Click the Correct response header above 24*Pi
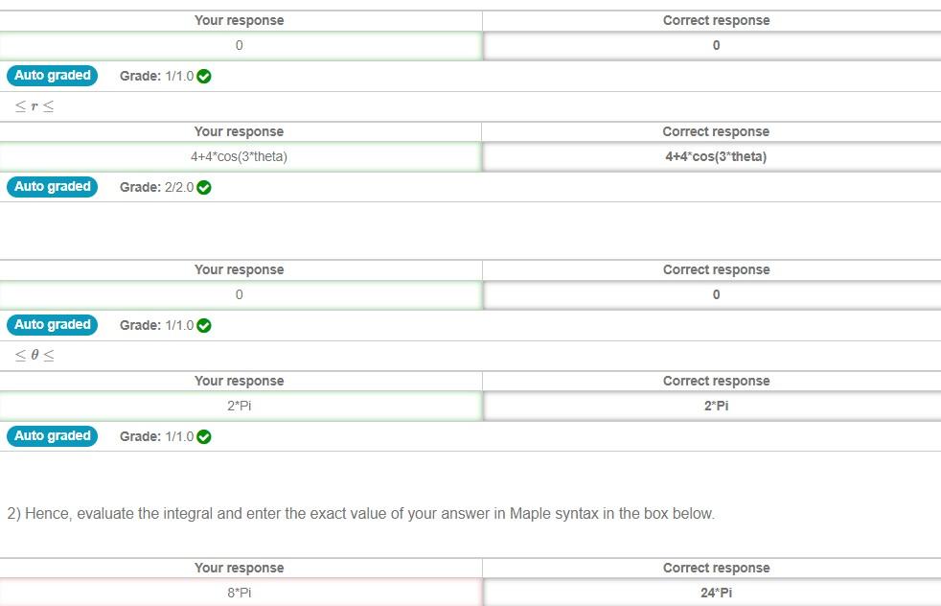Screen dimensions: 941x606 click(x=715, y=568)
